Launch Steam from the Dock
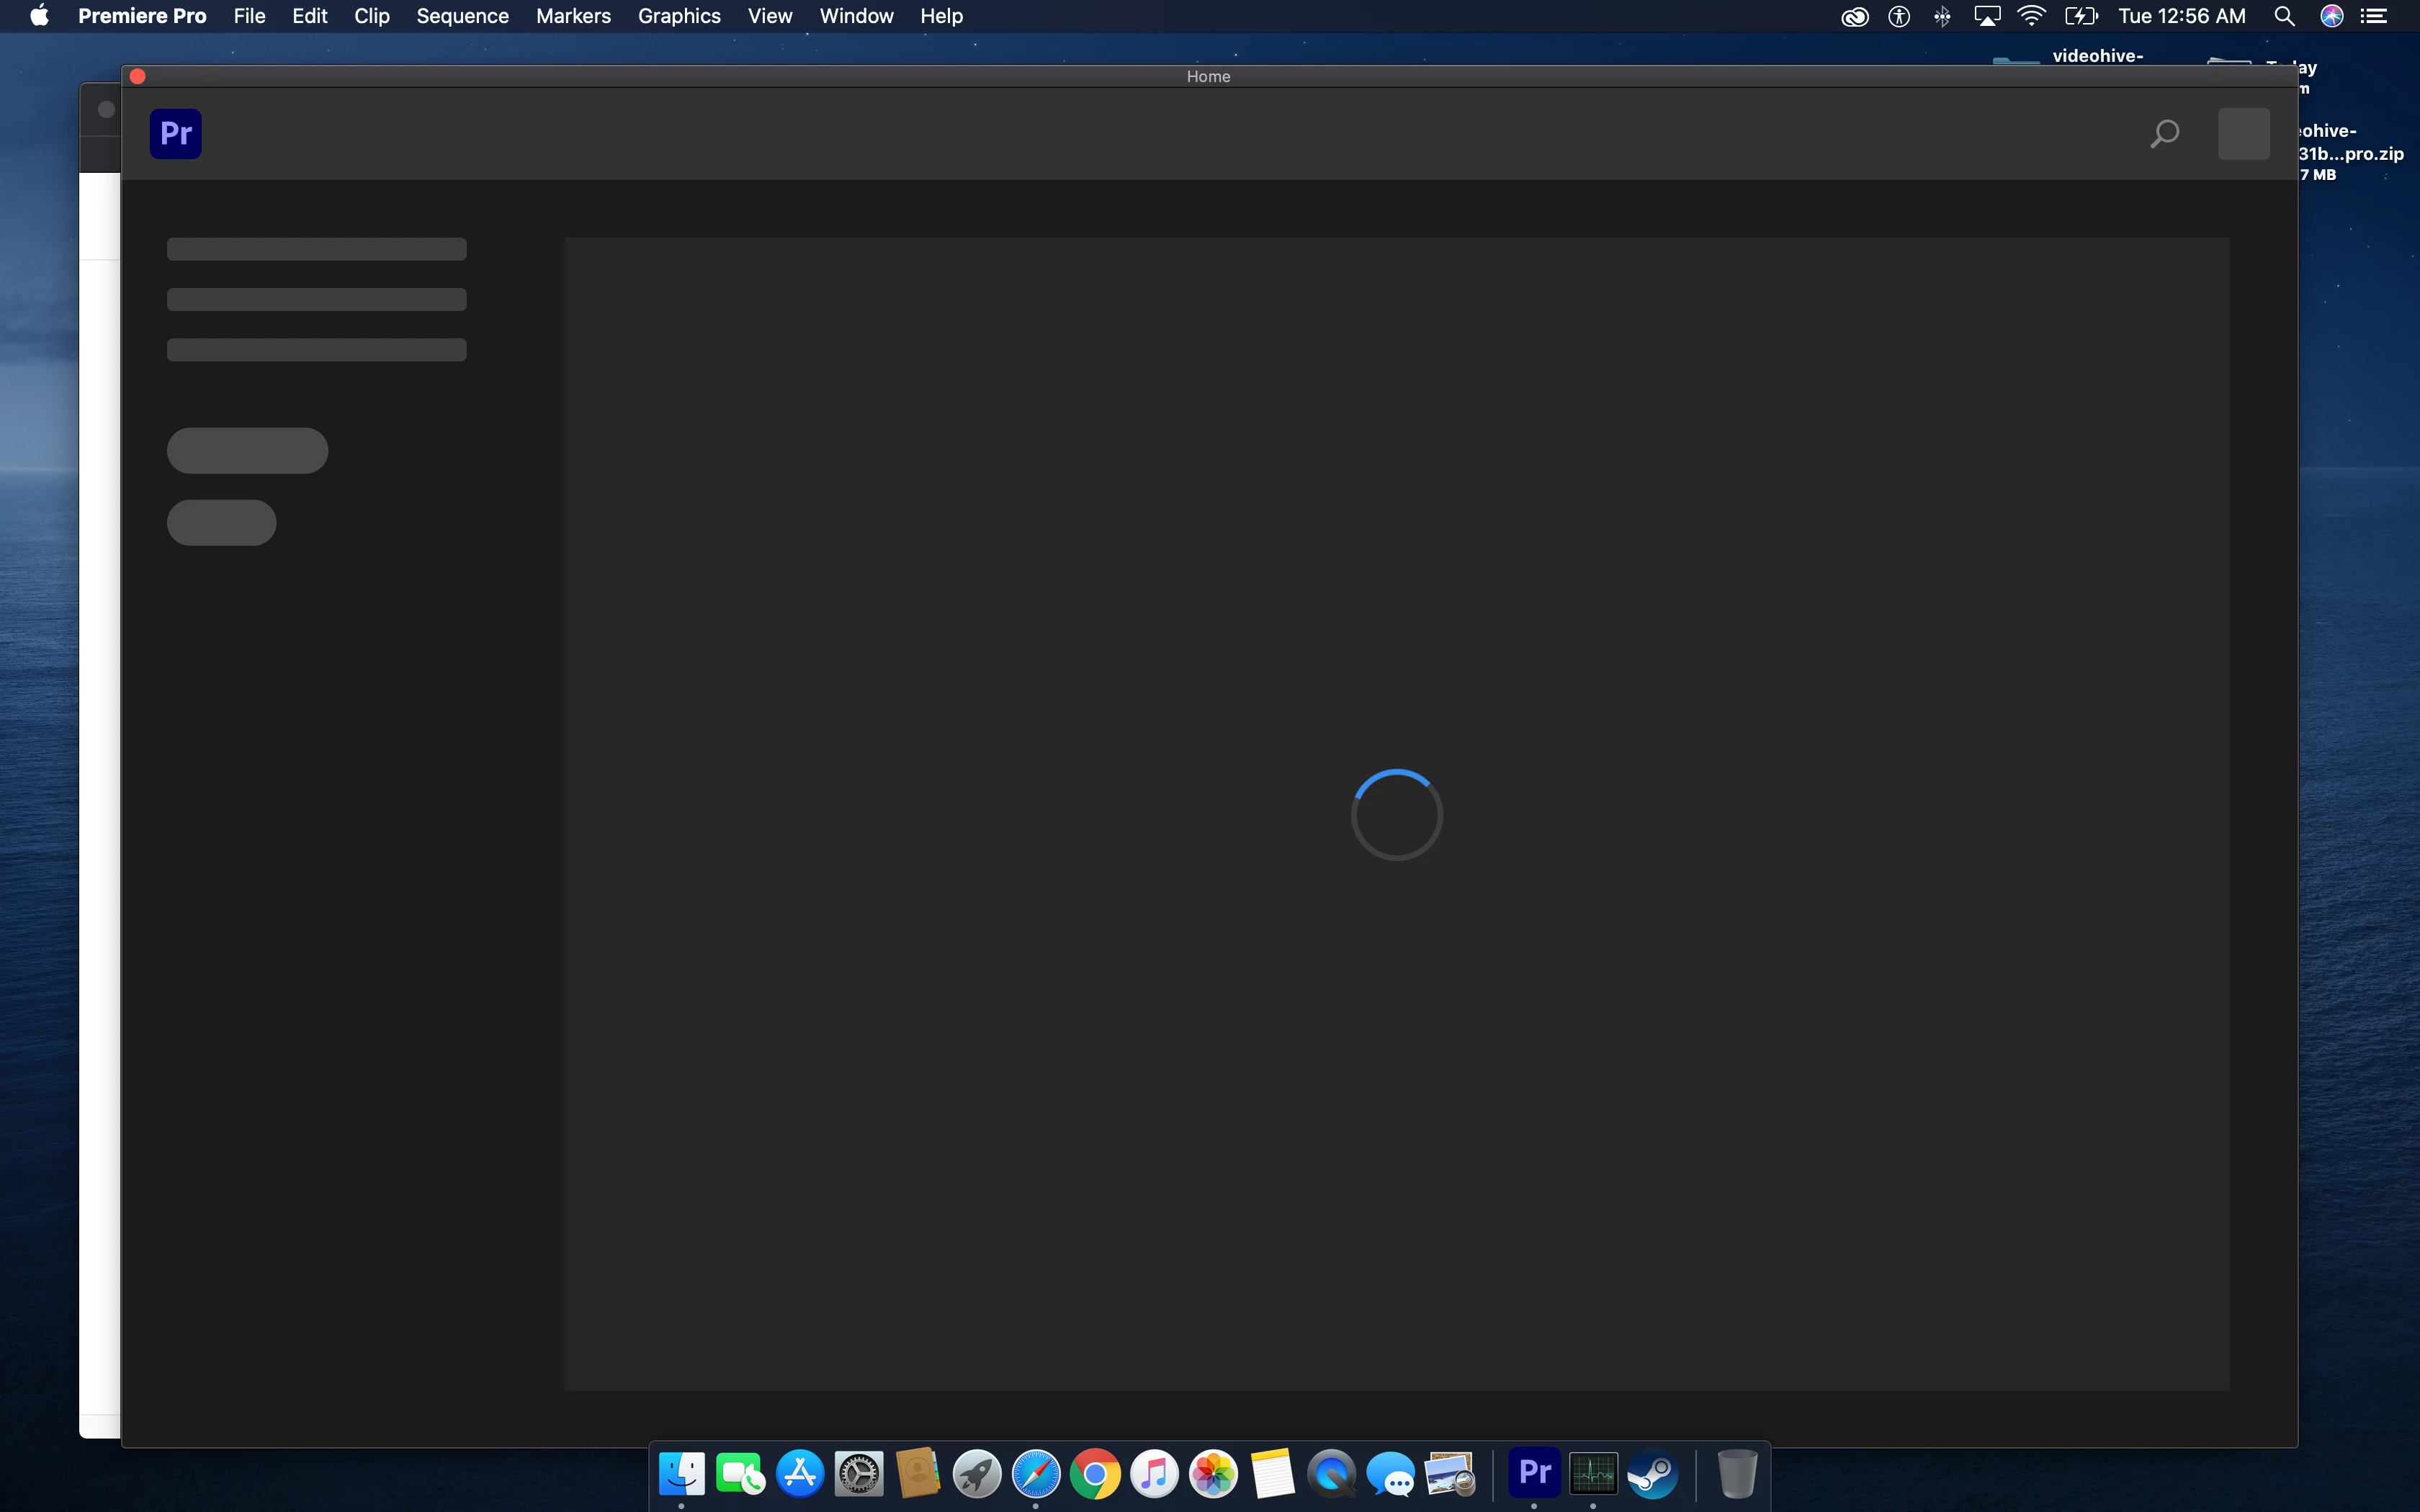Image resolution: width=2420 pixels, height=1512 pixels. (1652, 1473)
